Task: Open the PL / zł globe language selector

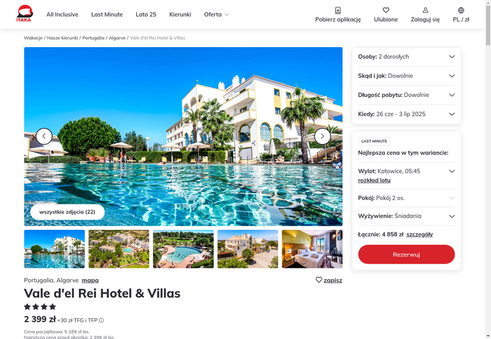Action: tap(461, 10)
